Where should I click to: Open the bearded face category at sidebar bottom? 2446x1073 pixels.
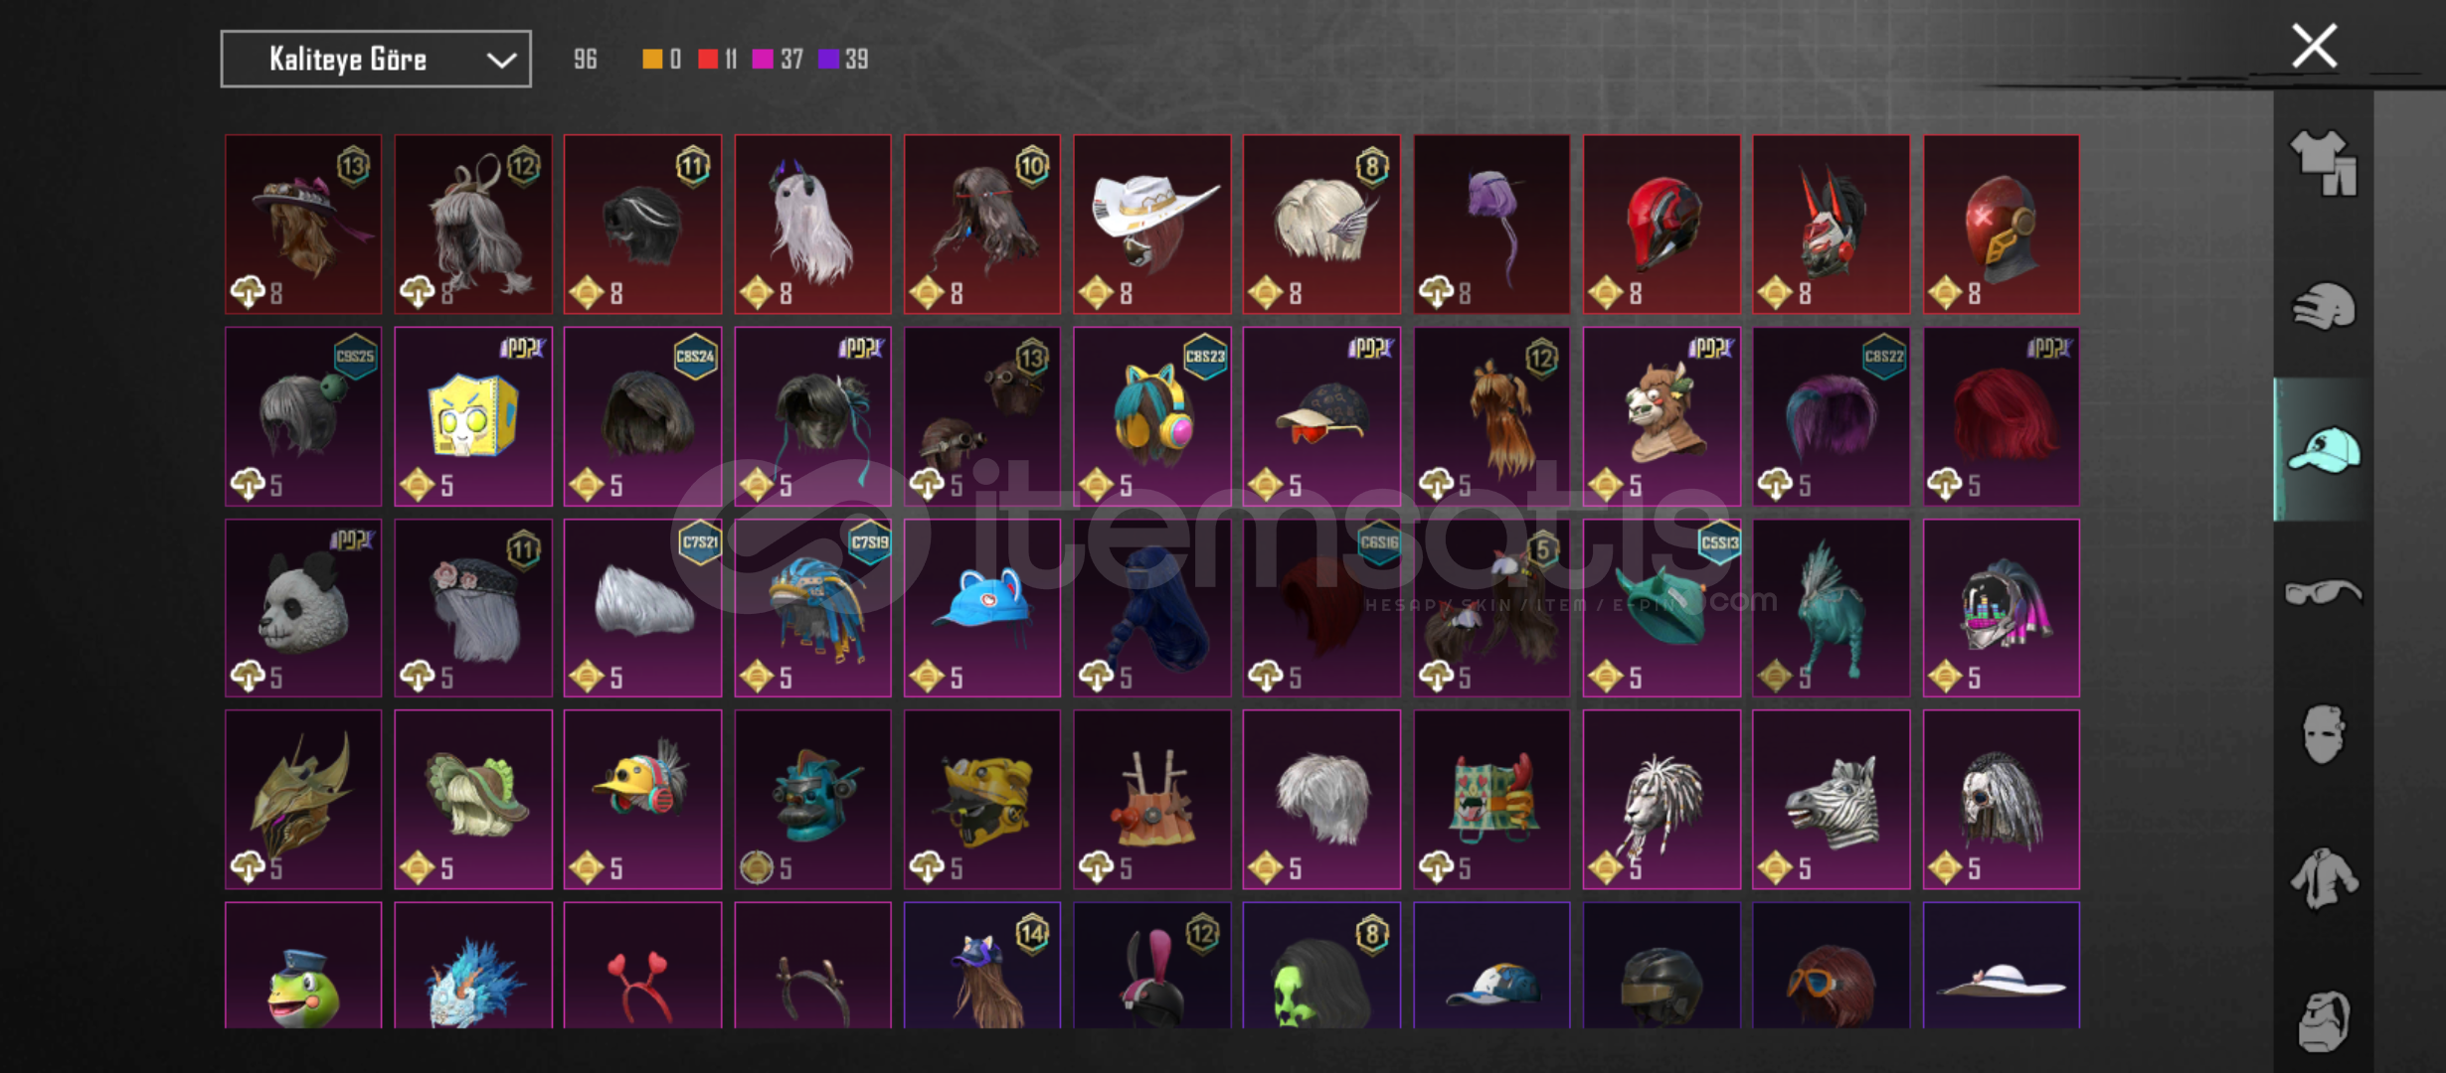2324,1020
